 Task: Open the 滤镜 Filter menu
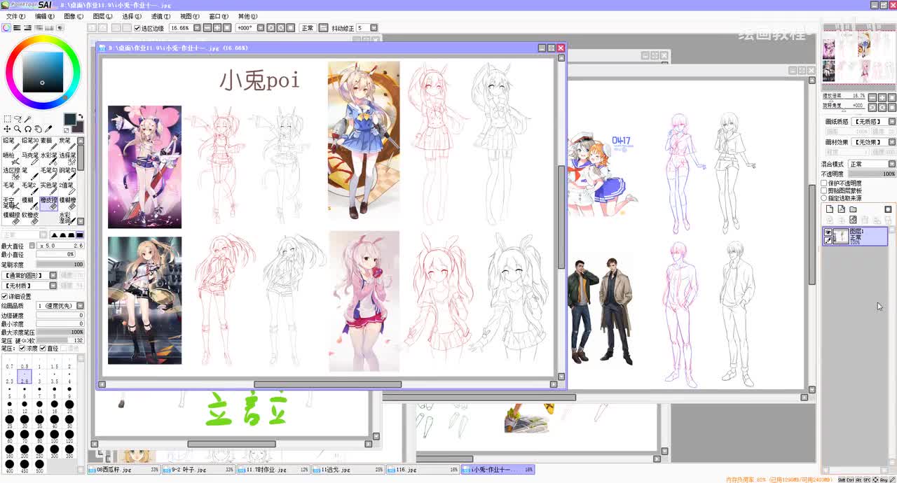(160, 16)
